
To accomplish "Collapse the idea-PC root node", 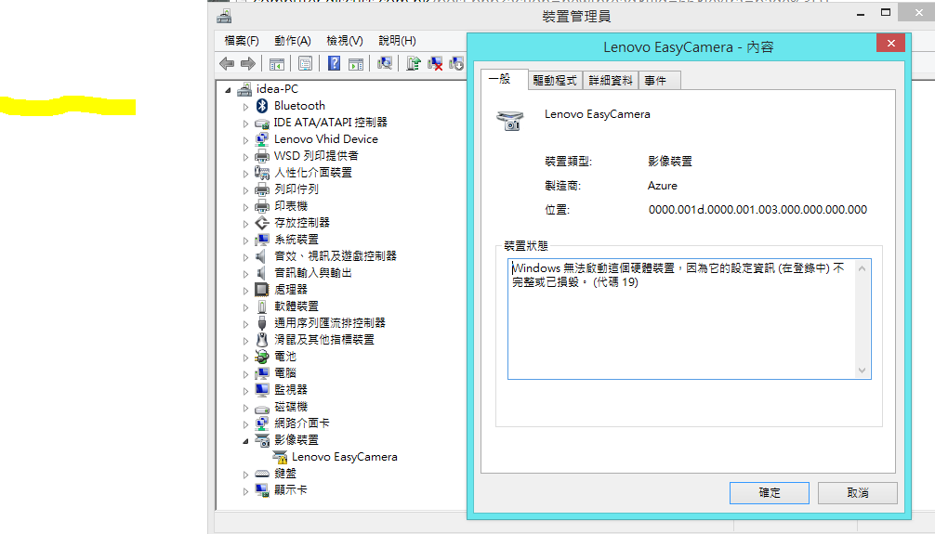I will (228, 90).
